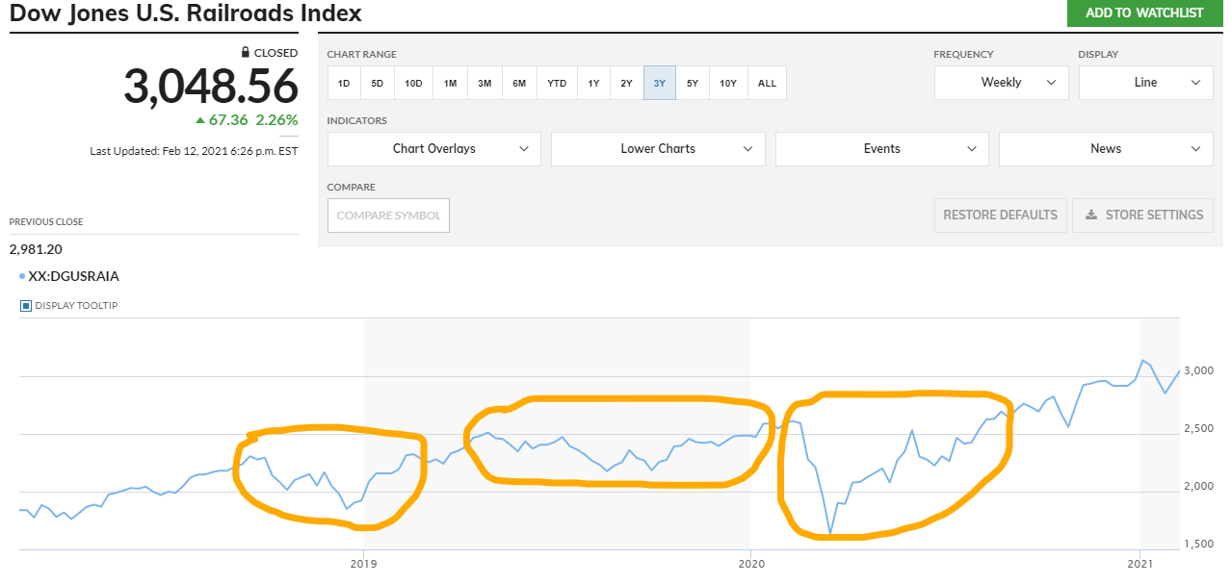The image size is (1231, 584).
Task: Click the blue dot beside XX:DGUSRAIA
Action: pos(22,276)
